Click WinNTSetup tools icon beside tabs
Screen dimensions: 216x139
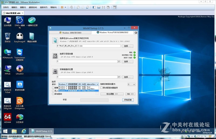136,33
